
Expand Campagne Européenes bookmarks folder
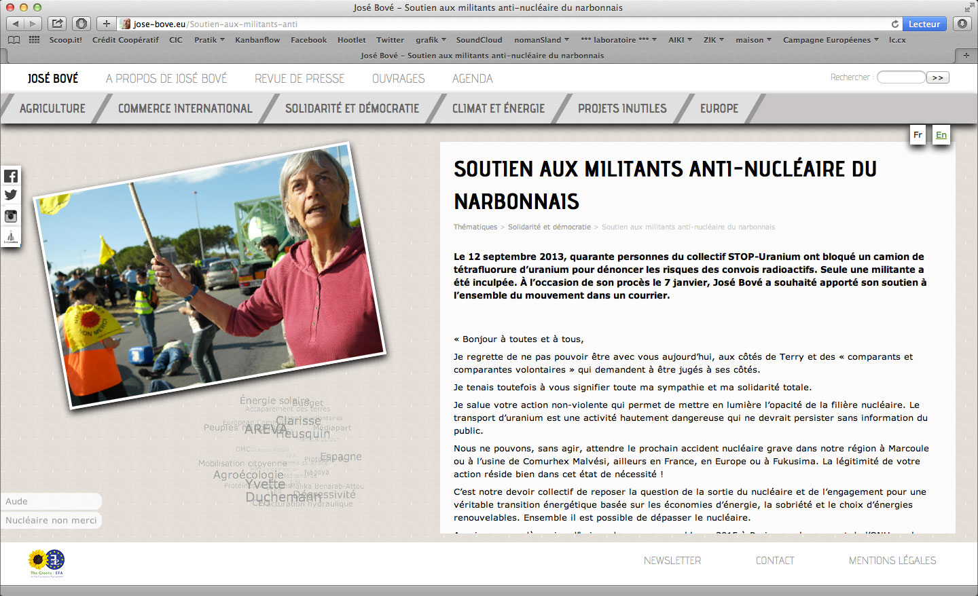[x=831, y=40]
